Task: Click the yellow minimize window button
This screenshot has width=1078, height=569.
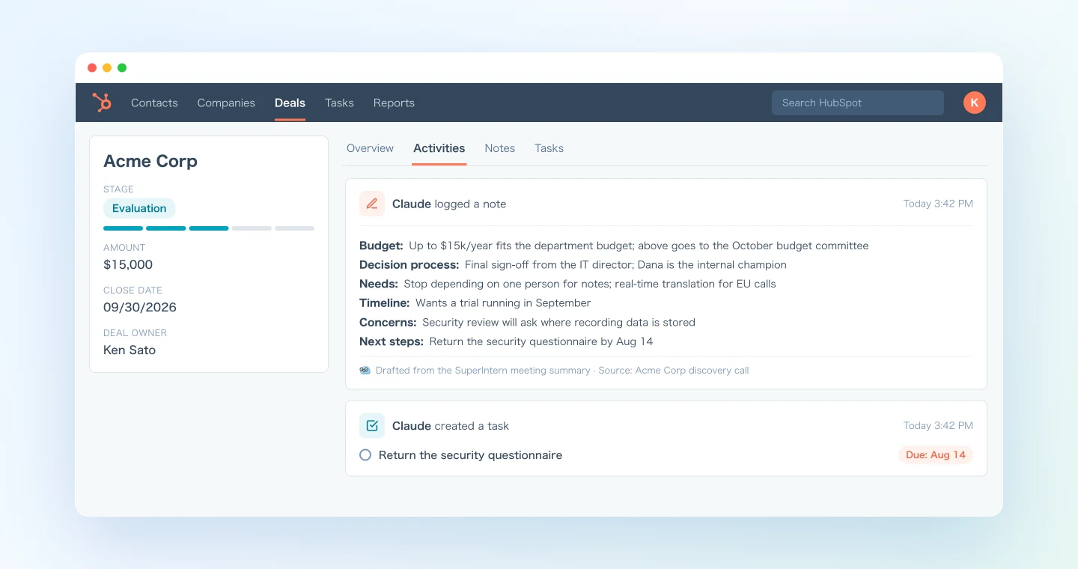Action: tap(107, 67)
